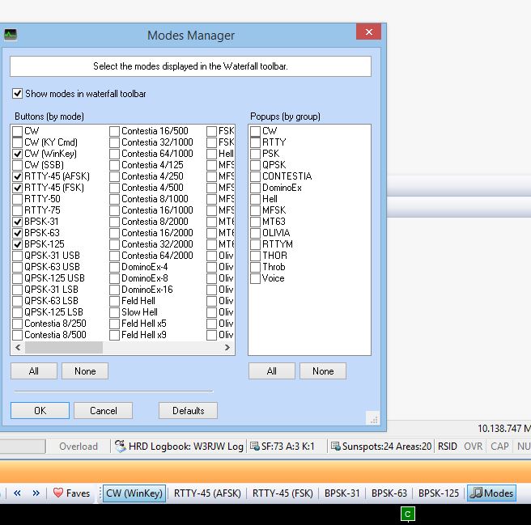Image resolution: width=531 pixels, height=525 pixels.
Task: Uncheck the BPSK-125 mode
Action: click(17, 244)
